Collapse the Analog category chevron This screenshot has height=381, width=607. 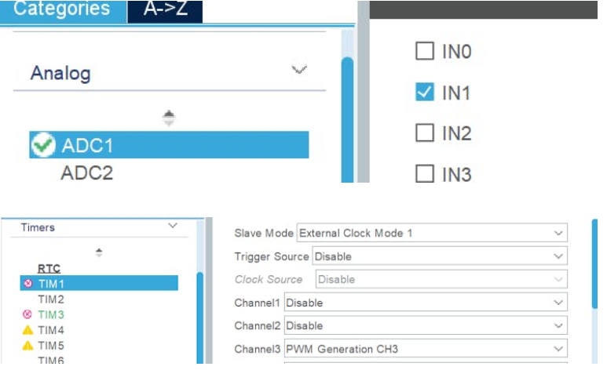point(299,71)
